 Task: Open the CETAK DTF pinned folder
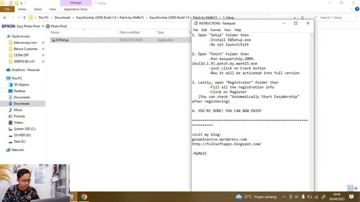21,55
